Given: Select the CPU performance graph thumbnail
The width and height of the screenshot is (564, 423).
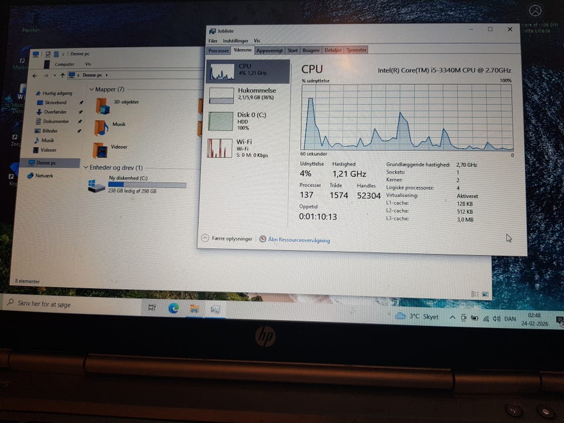Looking at the screenshot, I should click(x=222, y=71).
